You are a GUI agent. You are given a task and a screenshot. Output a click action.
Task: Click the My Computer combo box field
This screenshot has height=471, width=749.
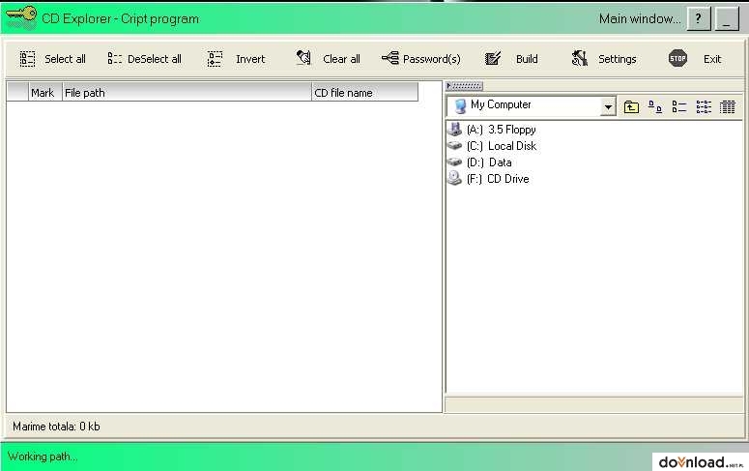[532, 106]
